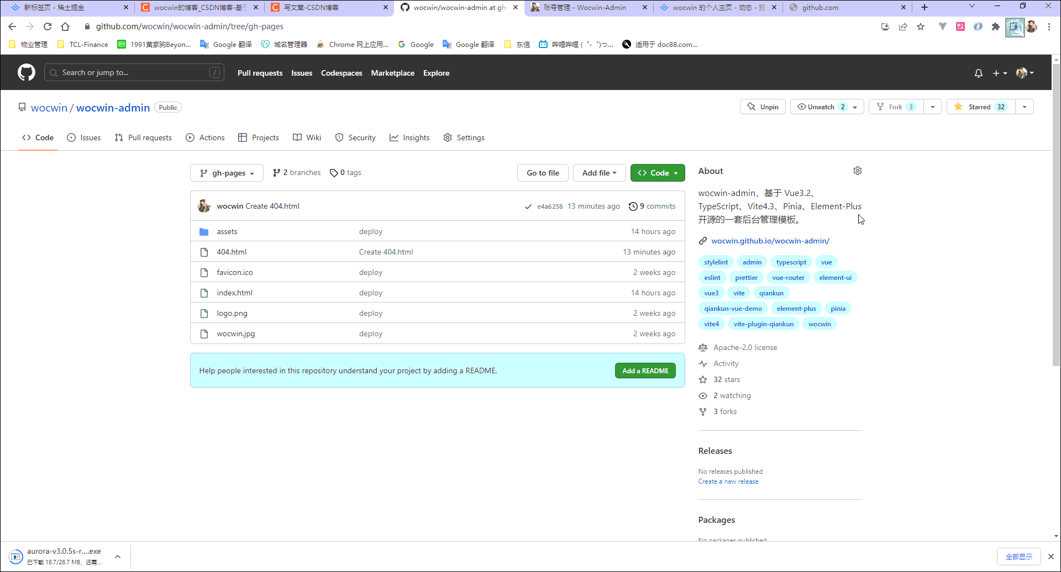This screenshot has height=572, width=1061.
Task: Click the About settings gear icon
Action: [x=857, y=171]
